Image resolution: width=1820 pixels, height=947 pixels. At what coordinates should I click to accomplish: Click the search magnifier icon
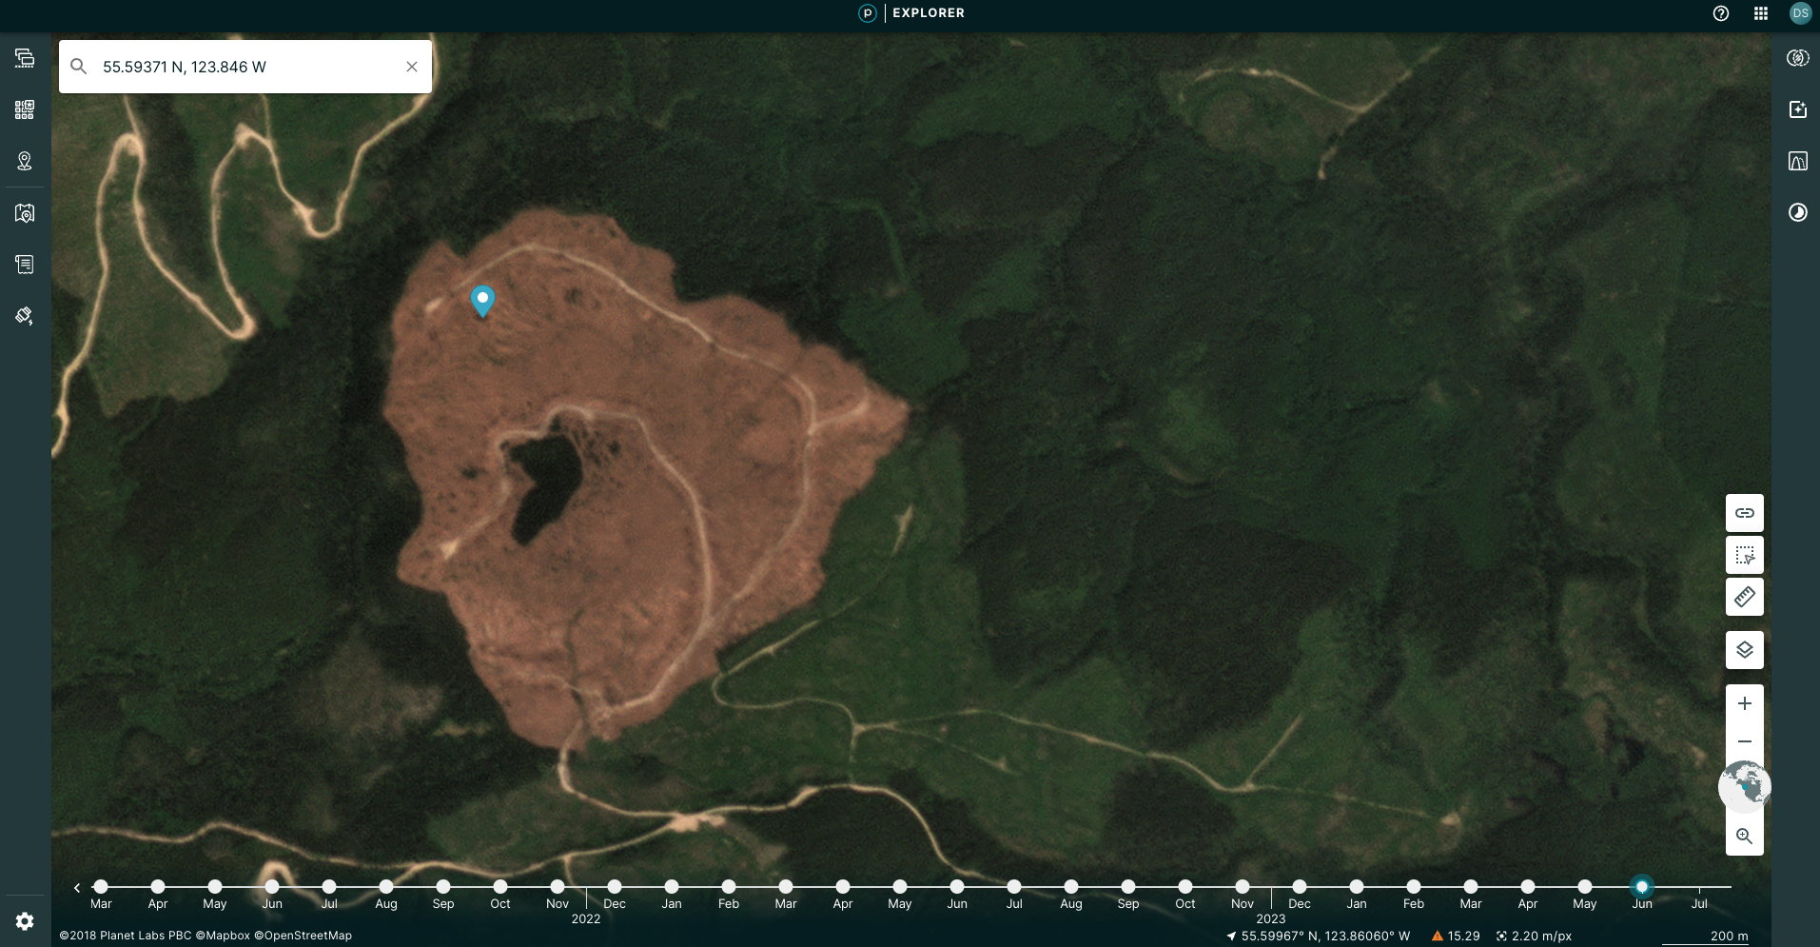tap(79, 67)
